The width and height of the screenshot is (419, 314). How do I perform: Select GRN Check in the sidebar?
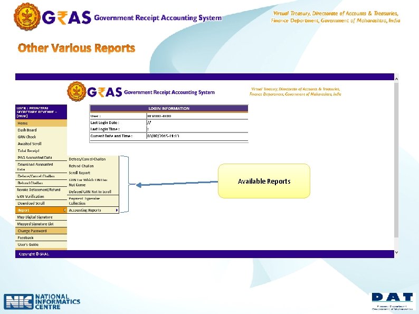click(x=41, y=137)
